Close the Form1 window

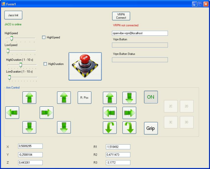(206, 4)
